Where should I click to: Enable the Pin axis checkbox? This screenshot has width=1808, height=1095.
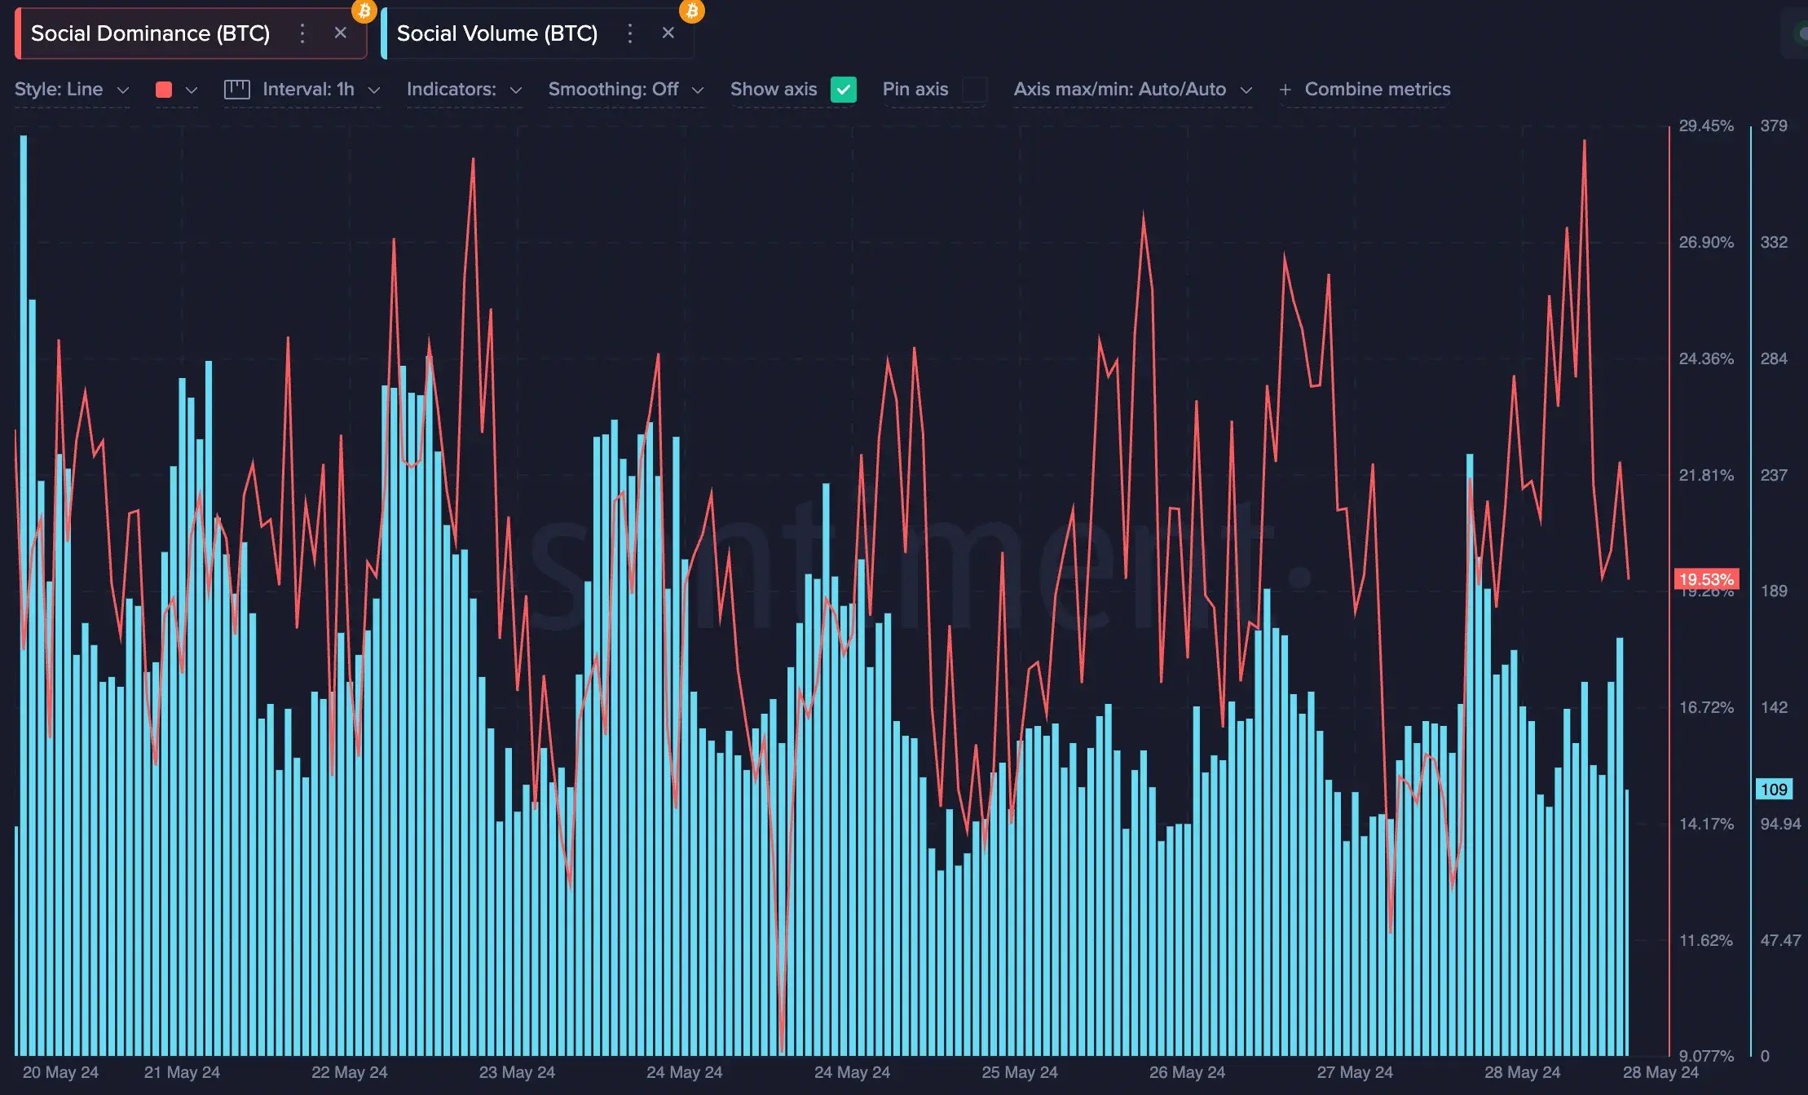pos(975,90)
